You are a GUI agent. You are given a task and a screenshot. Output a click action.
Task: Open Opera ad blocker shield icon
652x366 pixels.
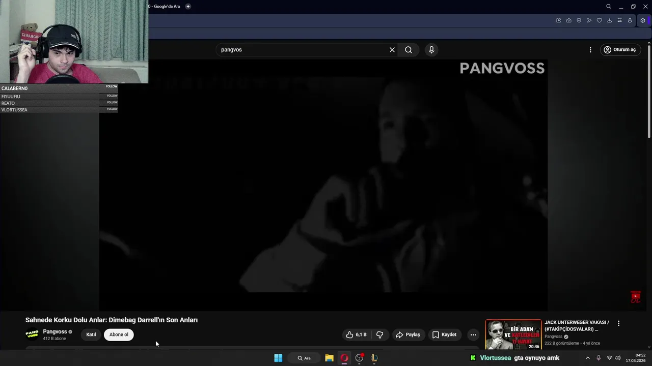[x=579, y=20]
